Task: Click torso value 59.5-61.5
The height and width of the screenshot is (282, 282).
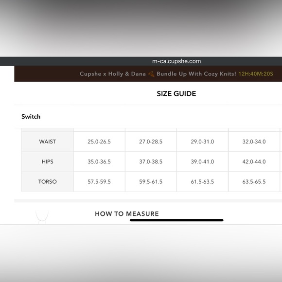Action: [x=151, y=181]
